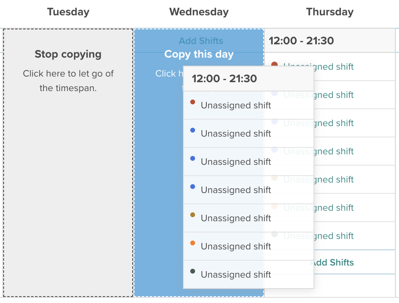399x303 pixels.
Task: Select the Thursday column header
Action: point(330,12)
